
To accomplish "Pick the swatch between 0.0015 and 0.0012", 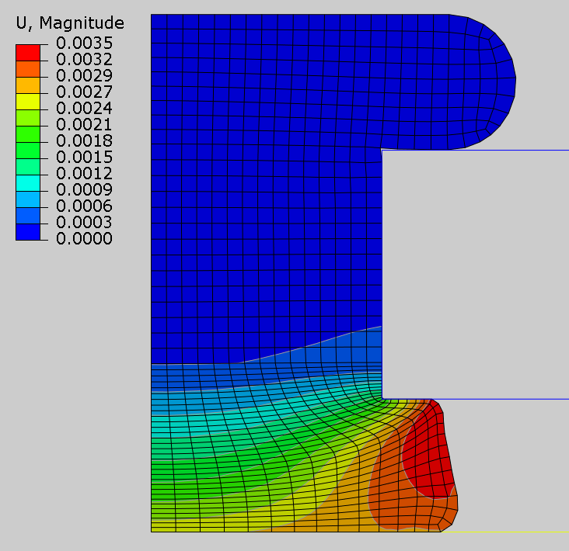I will pos(28,167).
